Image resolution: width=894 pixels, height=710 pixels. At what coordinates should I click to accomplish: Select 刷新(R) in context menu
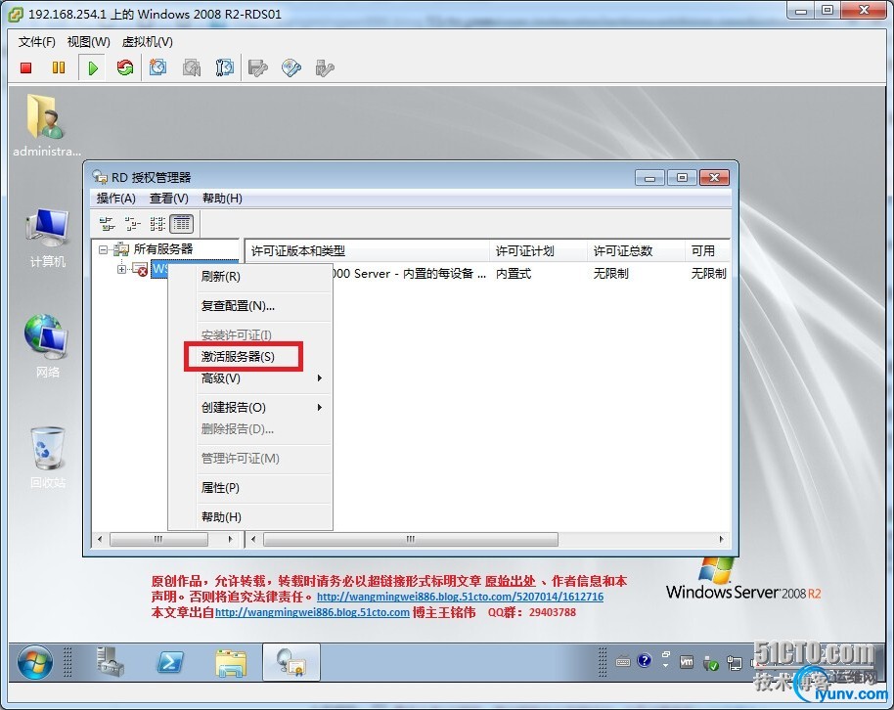pyautogui.click(x=249, y=276)
